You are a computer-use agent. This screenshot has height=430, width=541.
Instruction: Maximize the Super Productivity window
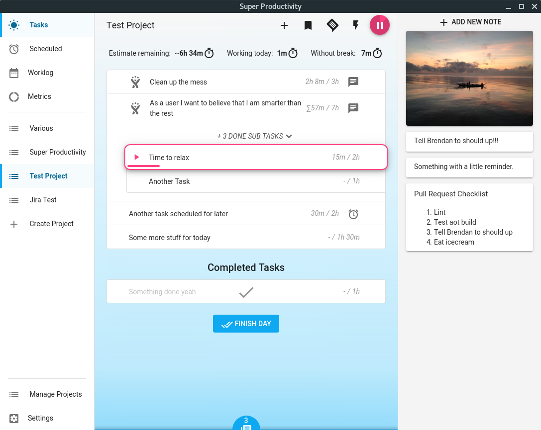pos(521,6)
